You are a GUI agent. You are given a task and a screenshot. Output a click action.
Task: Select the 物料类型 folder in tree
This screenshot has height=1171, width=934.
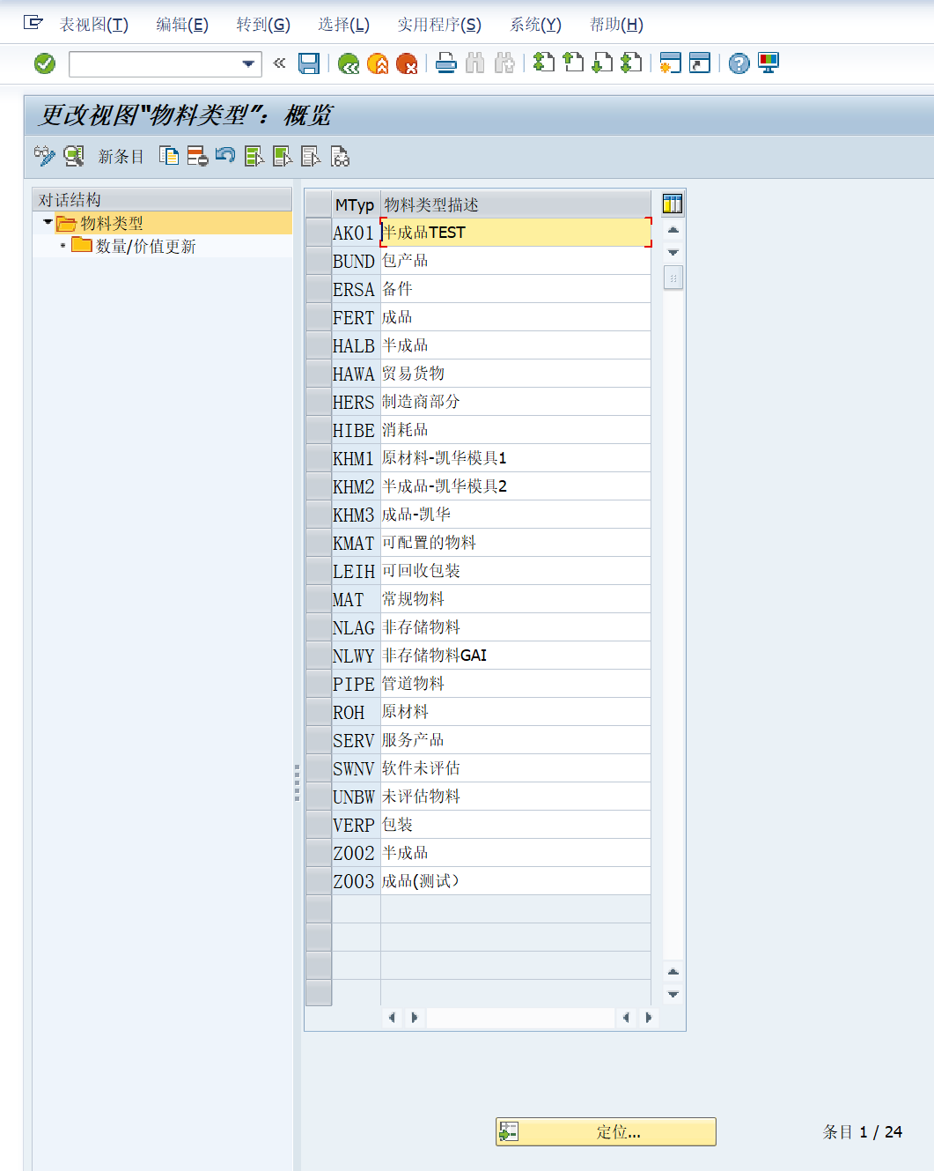111,224
